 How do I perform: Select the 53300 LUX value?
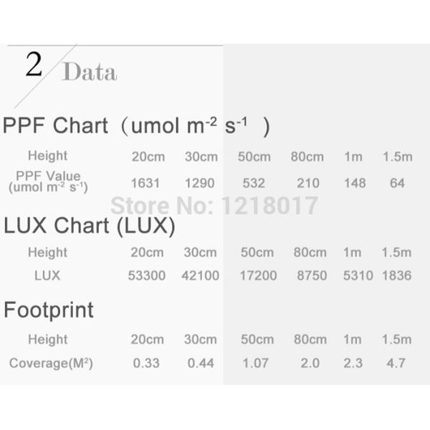pyautogui.click(x=147, y=275)
